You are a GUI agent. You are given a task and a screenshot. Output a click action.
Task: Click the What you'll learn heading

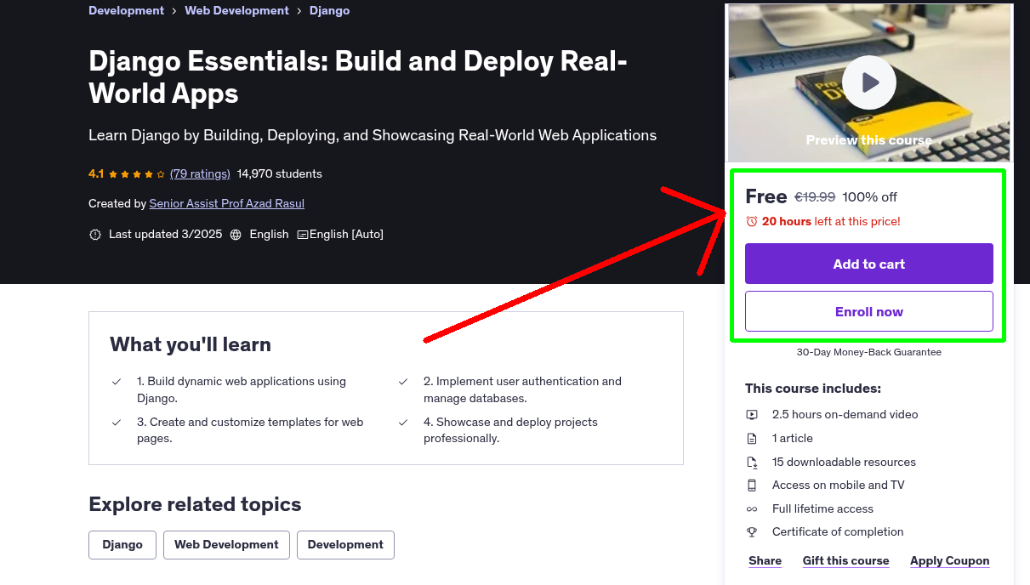(x=191, y=345)
